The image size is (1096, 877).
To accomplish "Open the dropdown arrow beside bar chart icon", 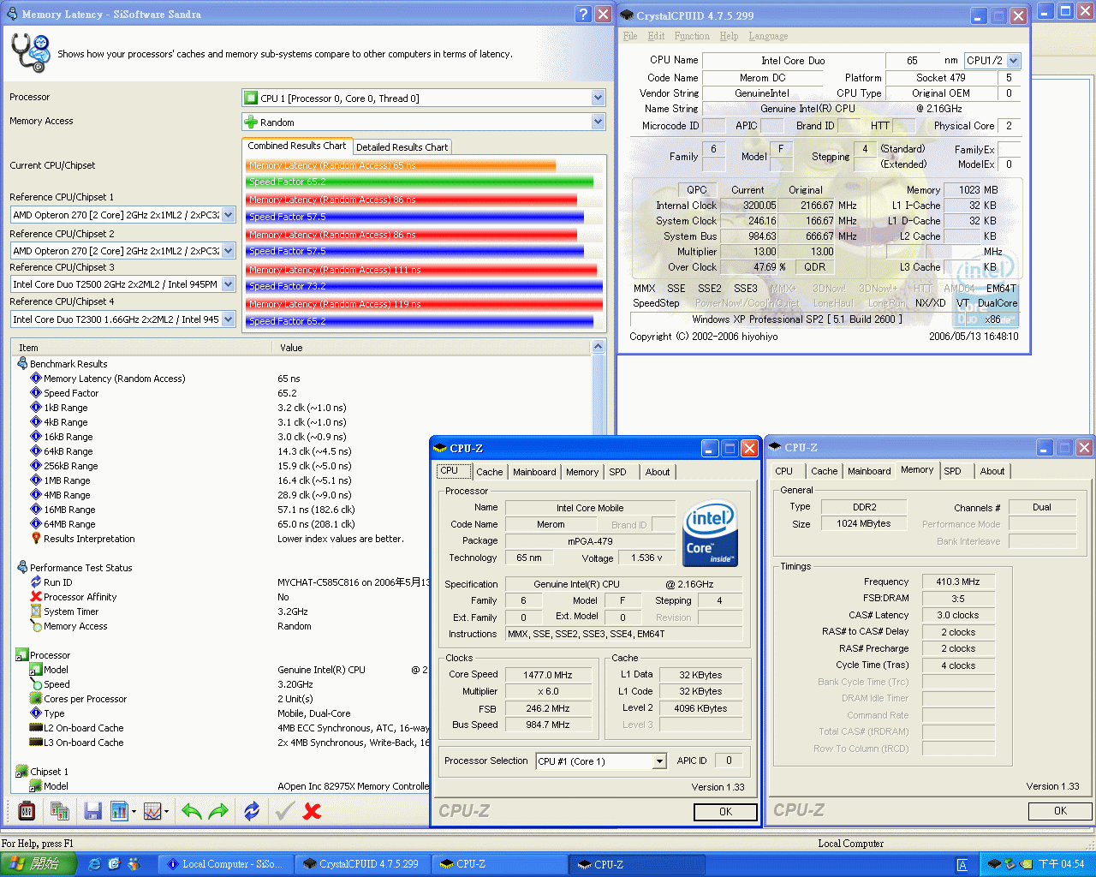I will [x=134, y=811].
